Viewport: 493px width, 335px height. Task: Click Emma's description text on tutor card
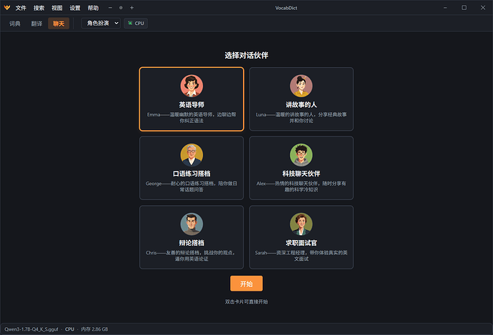click(191, 118)
